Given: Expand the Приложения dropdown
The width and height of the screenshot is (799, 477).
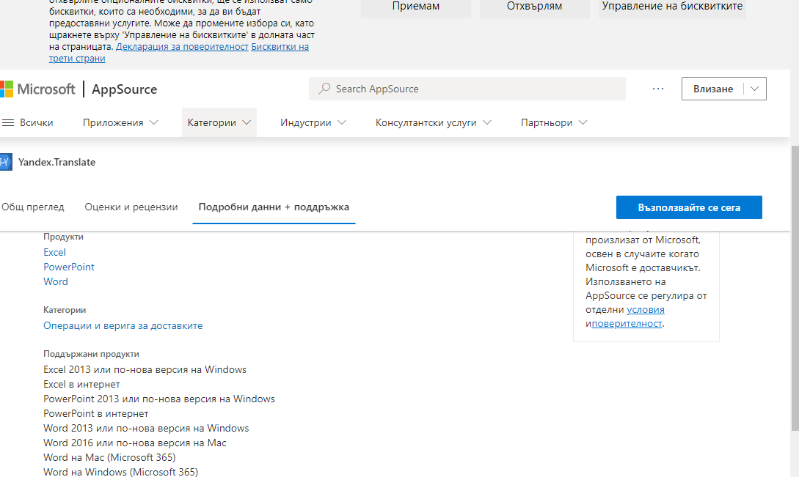Looking at the screenshot, I should 120,122.
